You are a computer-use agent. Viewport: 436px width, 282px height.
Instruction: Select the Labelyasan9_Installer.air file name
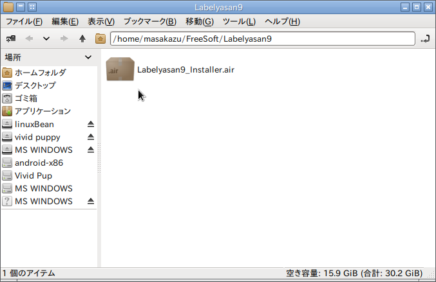pyautogui.click(x=185, y=69)
